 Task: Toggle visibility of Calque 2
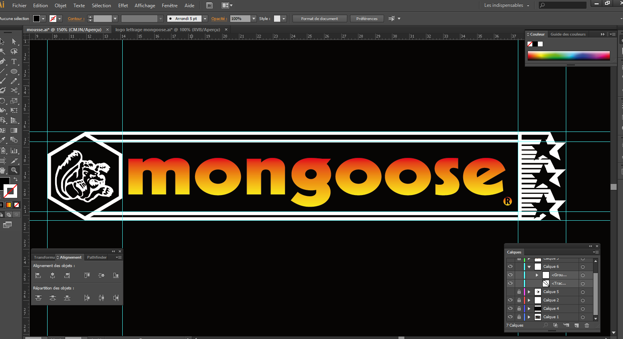pos(510,300)
